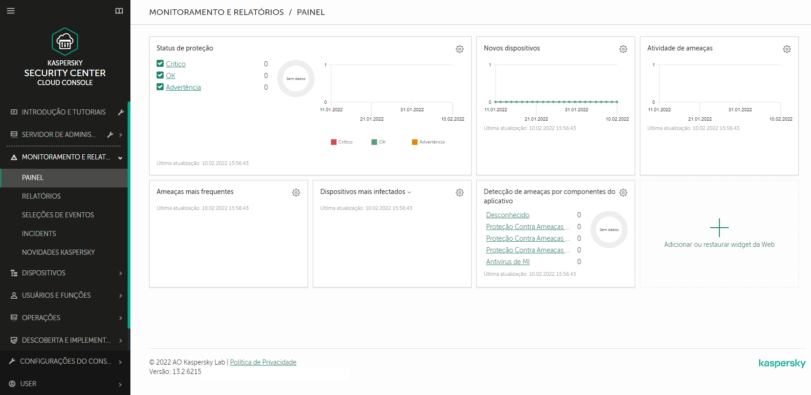The height and width of the screenshot is (395, 811).
Task: Click the wrench icon beside Introdução e Tutoriais
Action: click(121, 112)
